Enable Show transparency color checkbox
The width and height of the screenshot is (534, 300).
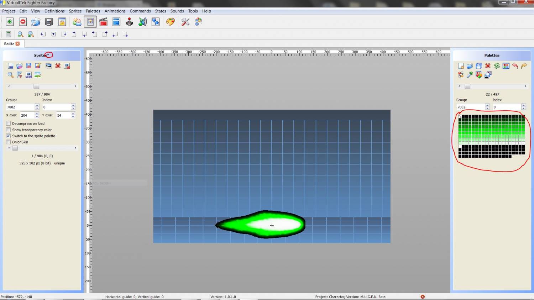pos(8,130)
